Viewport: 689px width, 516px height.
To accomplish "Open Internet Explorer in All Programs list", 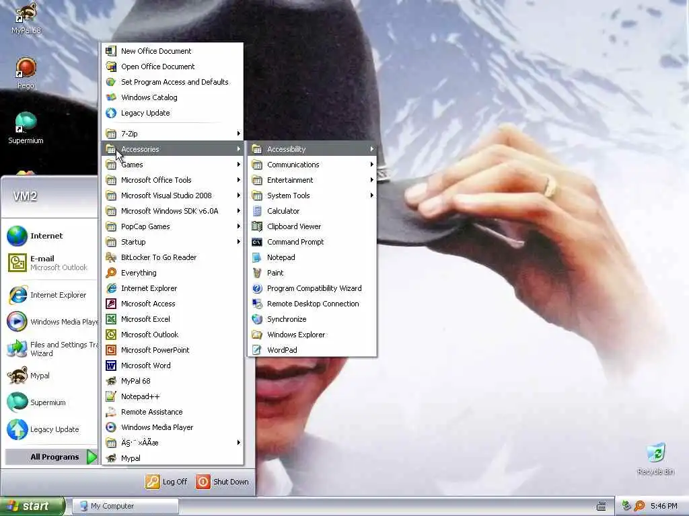I will click(172, 288).
